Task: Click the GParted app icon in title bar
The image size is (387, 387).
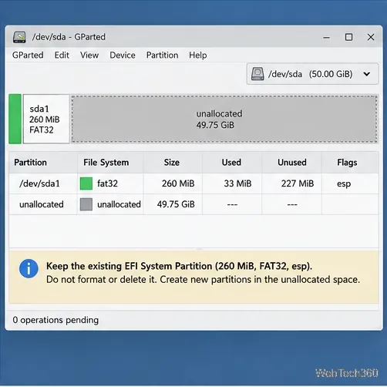Action: (19, 37)
